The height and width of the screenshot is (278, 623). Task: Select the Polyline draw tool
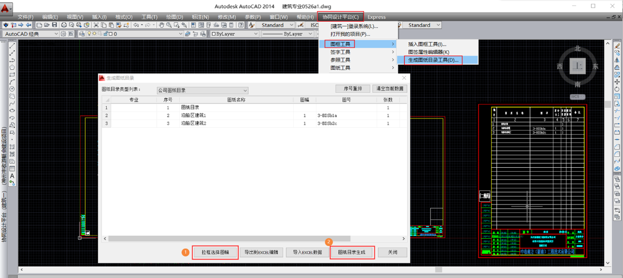coord(12,60)
